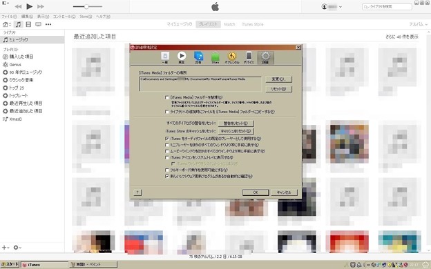Select the デバイス (Devices) phone icon

(249, 58)
